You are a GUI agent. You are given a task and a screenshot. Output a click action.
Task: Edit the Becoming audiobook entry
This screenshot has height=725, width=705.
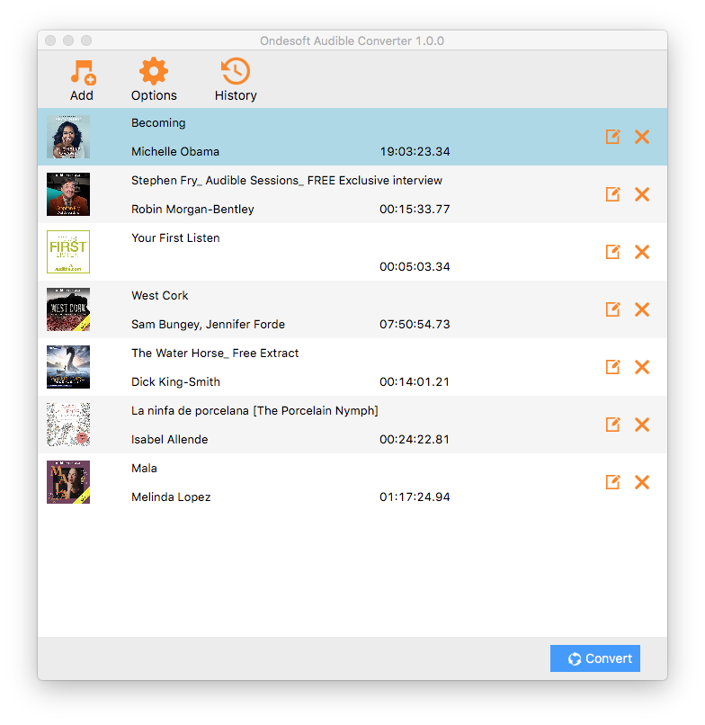point(612,137)
